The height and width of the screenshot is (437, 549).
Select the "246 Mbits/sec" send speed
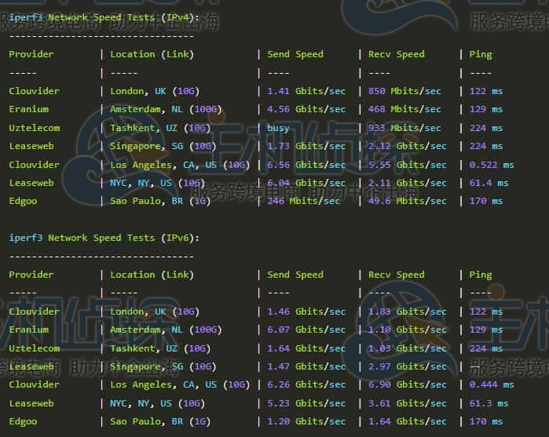tap(304, 201)
